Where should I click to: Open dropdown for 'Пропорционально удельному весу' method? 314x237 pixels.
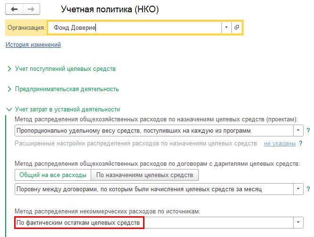point(298,130)
